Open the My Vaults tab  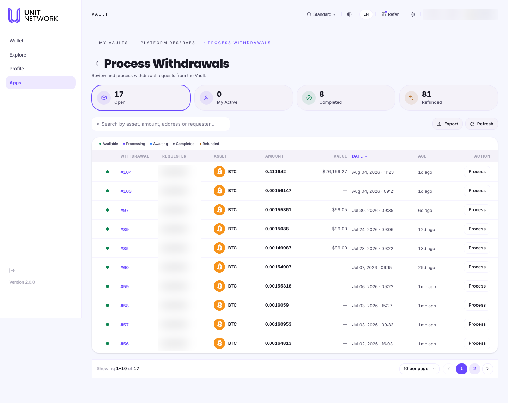114,43
